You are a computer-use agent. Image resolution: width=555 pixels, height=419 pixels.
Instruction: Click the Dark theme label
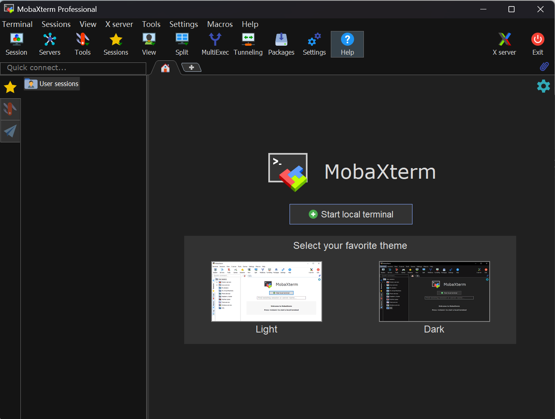434,329
